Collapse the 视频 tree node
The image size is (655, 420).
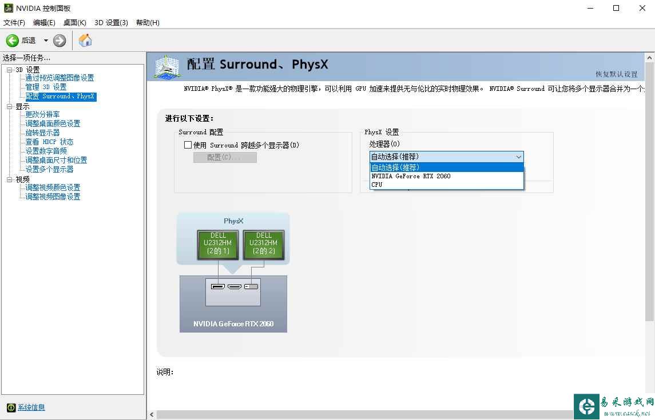coord(9,179)
